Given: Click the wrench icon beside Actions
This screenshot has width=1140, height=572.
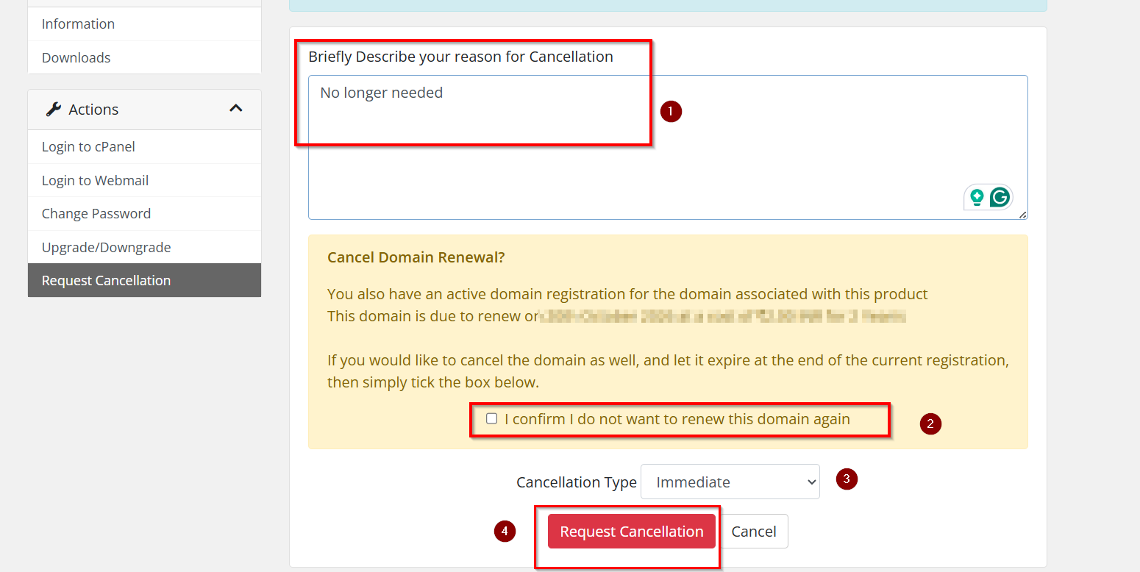Looking at the screenshot, I should [x=53, y=110].
